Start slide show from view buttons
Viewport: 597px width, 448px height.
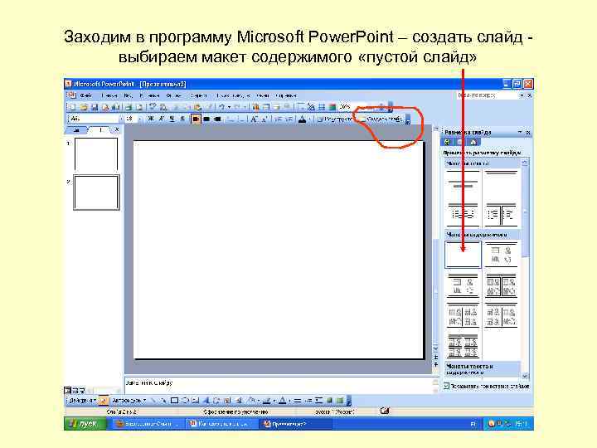(x=83, y=391)
